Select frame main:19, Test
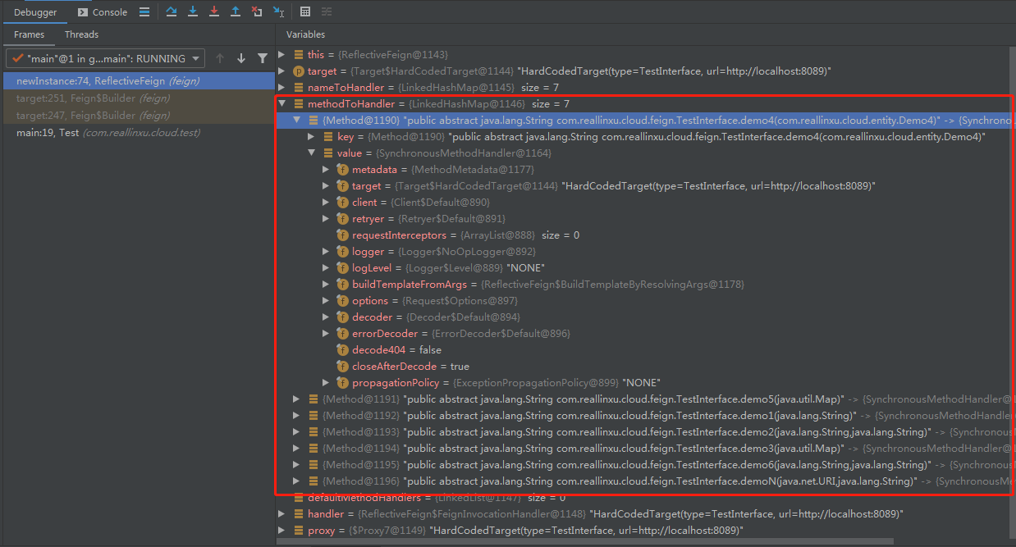 [137, 133]
